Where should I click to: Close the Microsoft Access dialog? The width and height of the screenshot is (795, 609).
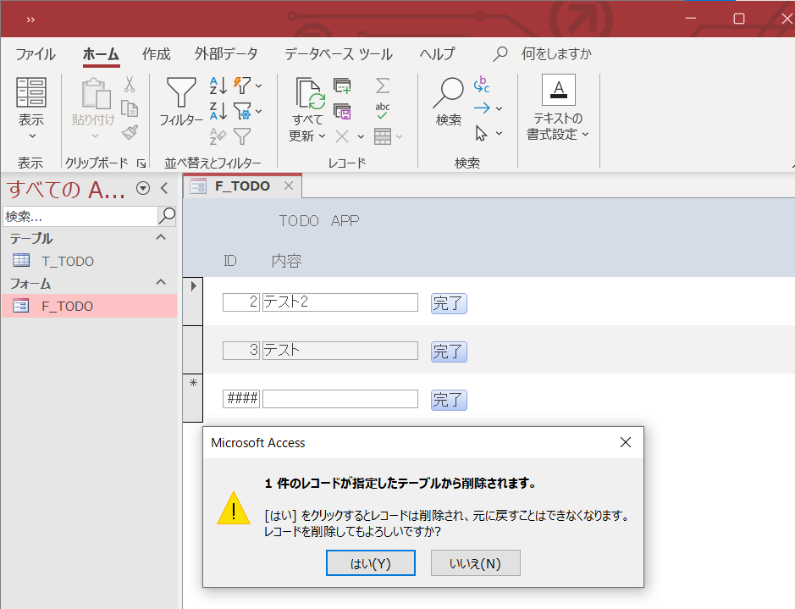point(626,442)
